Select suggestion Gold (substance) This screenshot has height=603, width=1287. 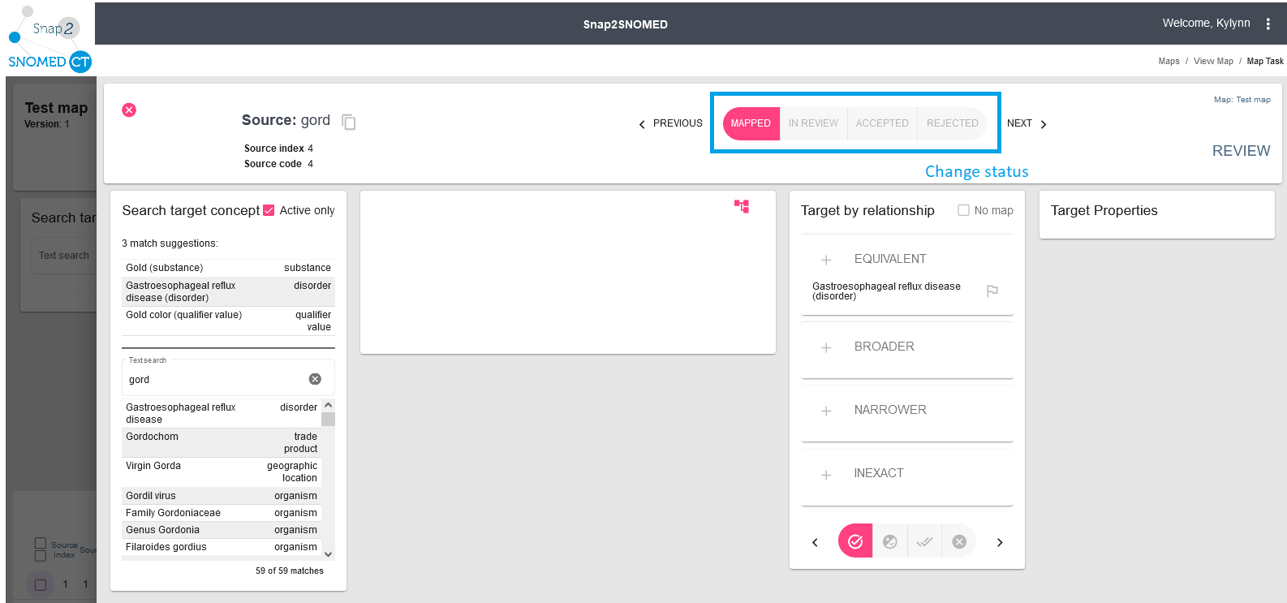pyautogui.click(x=228, y=268)
